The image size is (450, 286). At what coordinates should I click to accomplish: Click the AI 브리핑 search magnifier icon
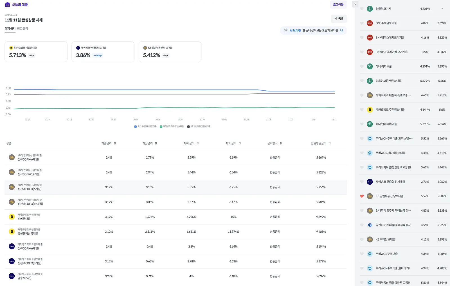[x=342, y=30]
